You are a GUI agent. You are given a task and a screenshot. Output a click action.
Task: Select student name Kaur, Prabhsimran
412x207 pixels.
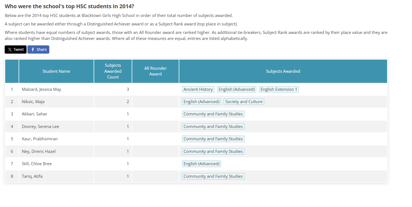click(40, 139)
